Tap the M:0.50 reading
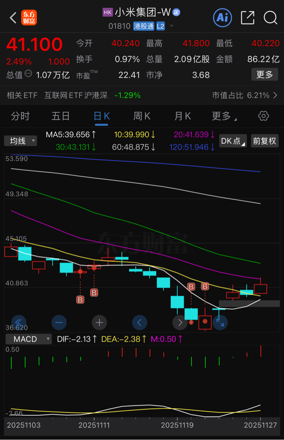The image size is (284, 440). (x=166, y=339)
